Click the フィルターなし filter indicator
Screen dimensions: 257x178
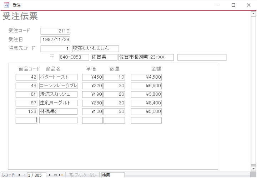(x=82, y=175)
